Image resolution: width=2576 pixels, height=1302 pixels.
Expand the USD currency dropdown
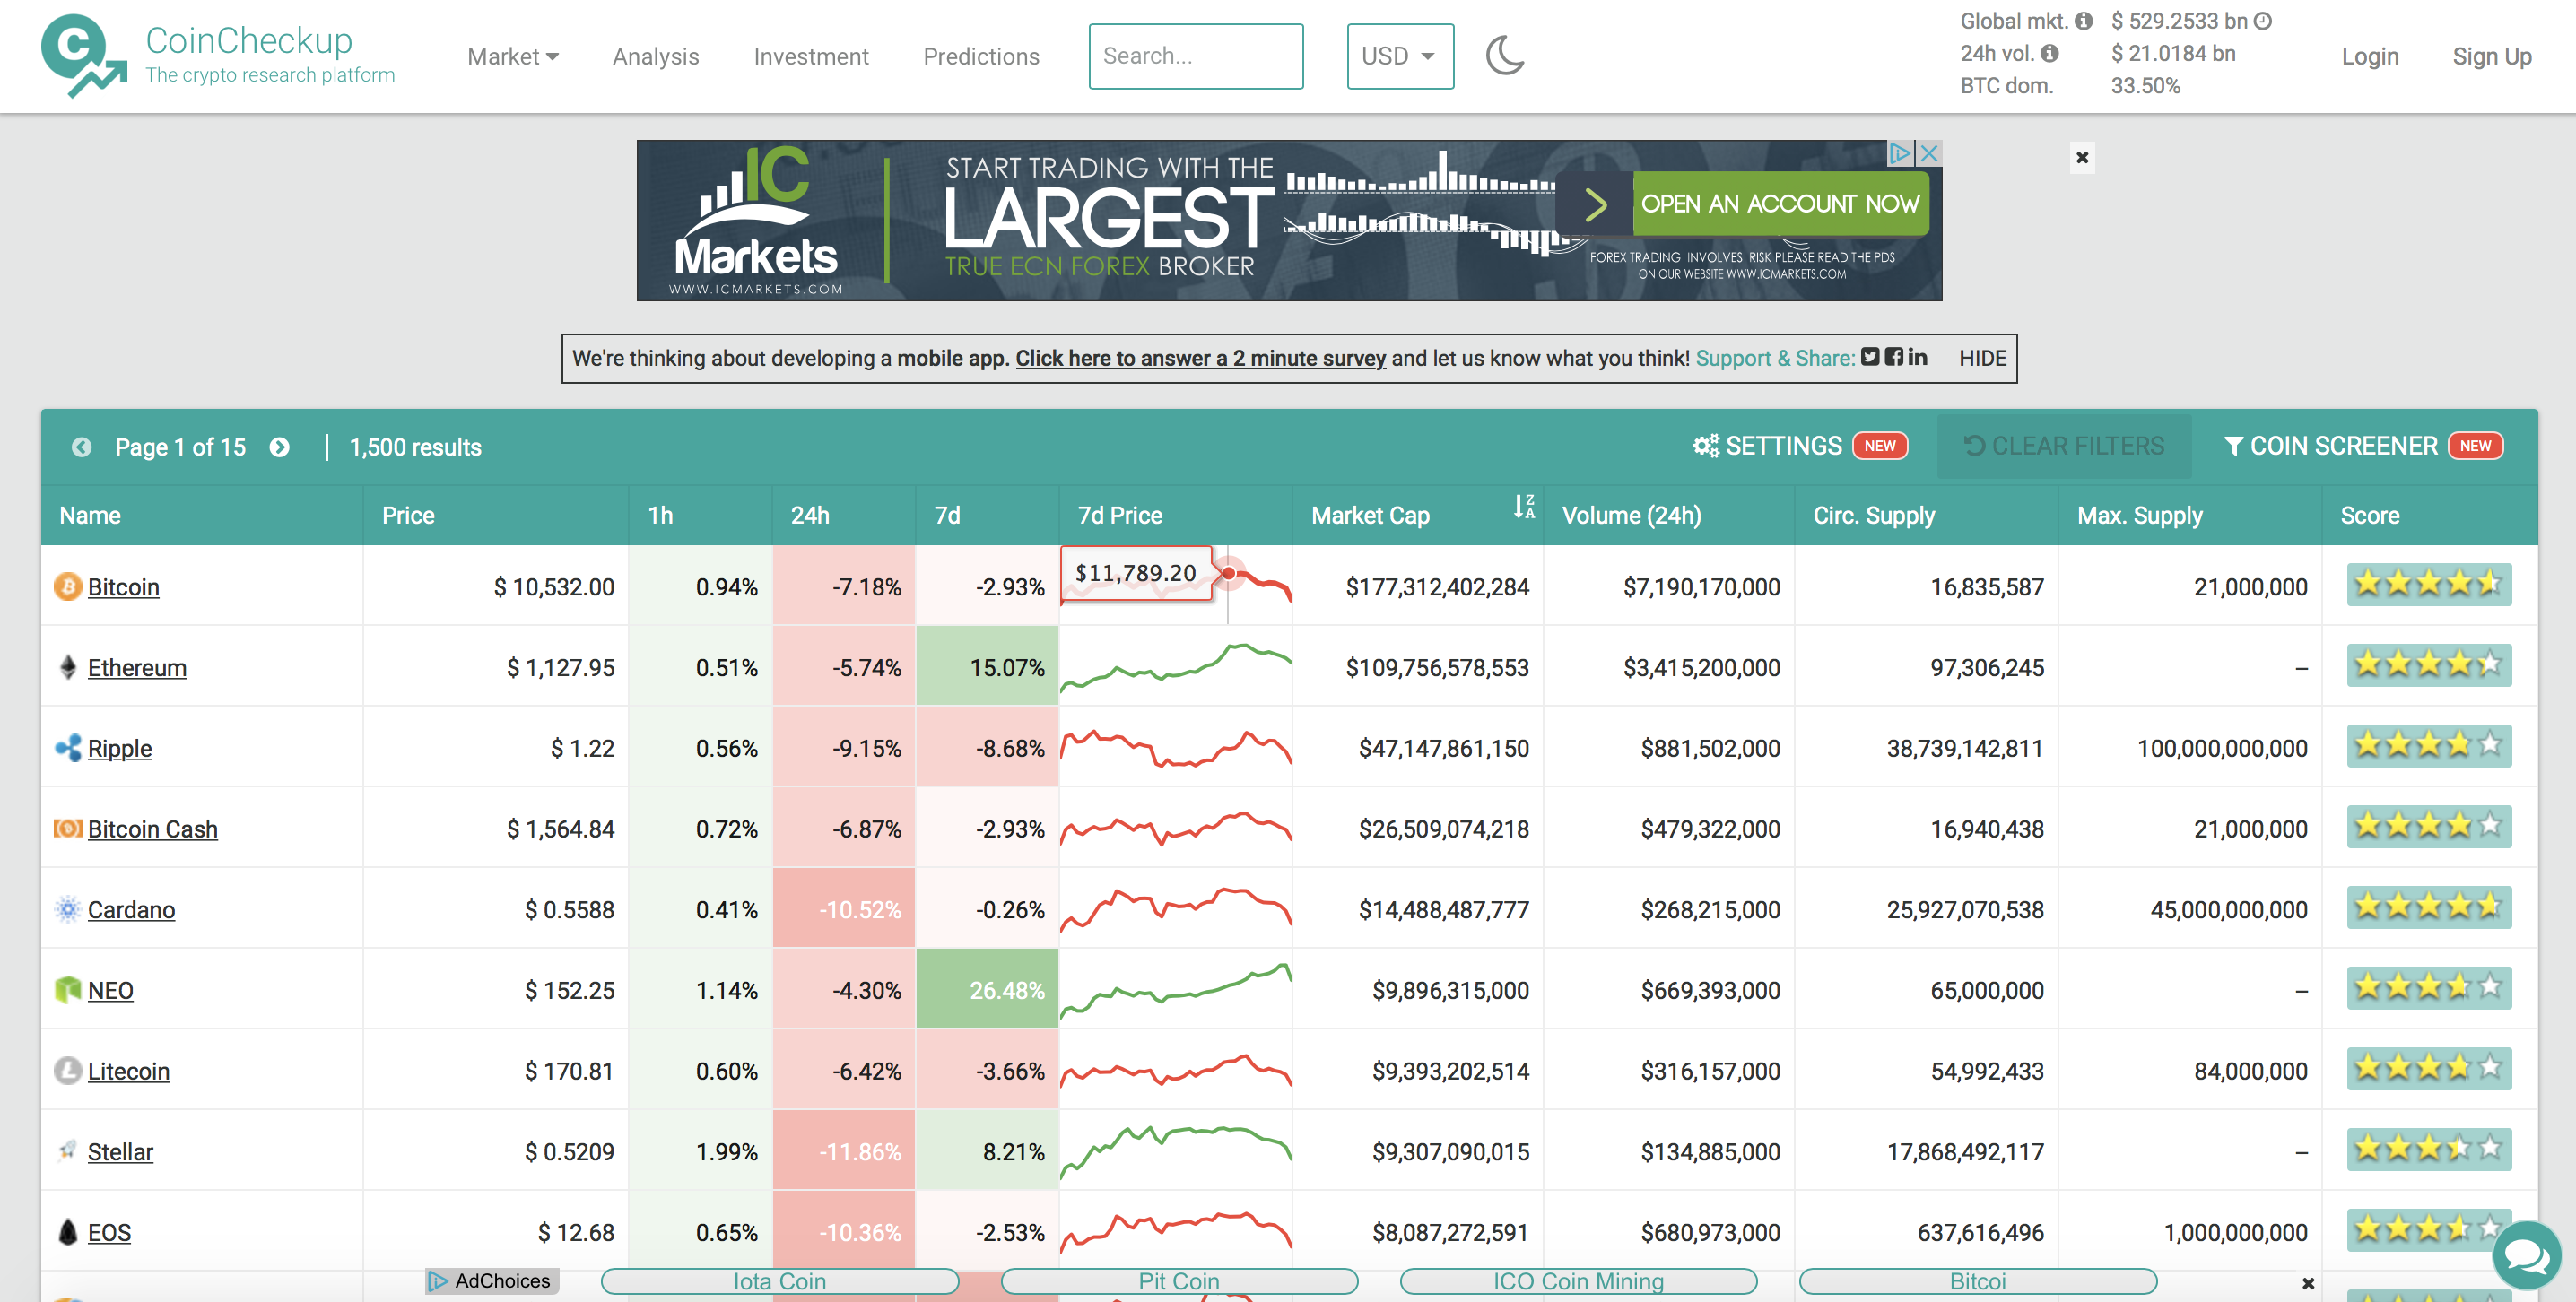pyautogui.click(x=1400, y=57)
